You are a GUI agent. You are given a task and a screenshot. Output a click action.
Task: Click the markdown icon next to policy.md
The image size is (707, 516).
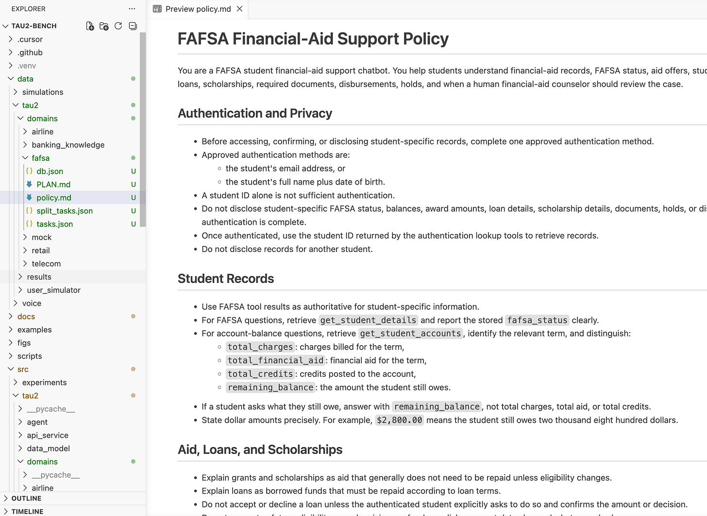point(29,198)
